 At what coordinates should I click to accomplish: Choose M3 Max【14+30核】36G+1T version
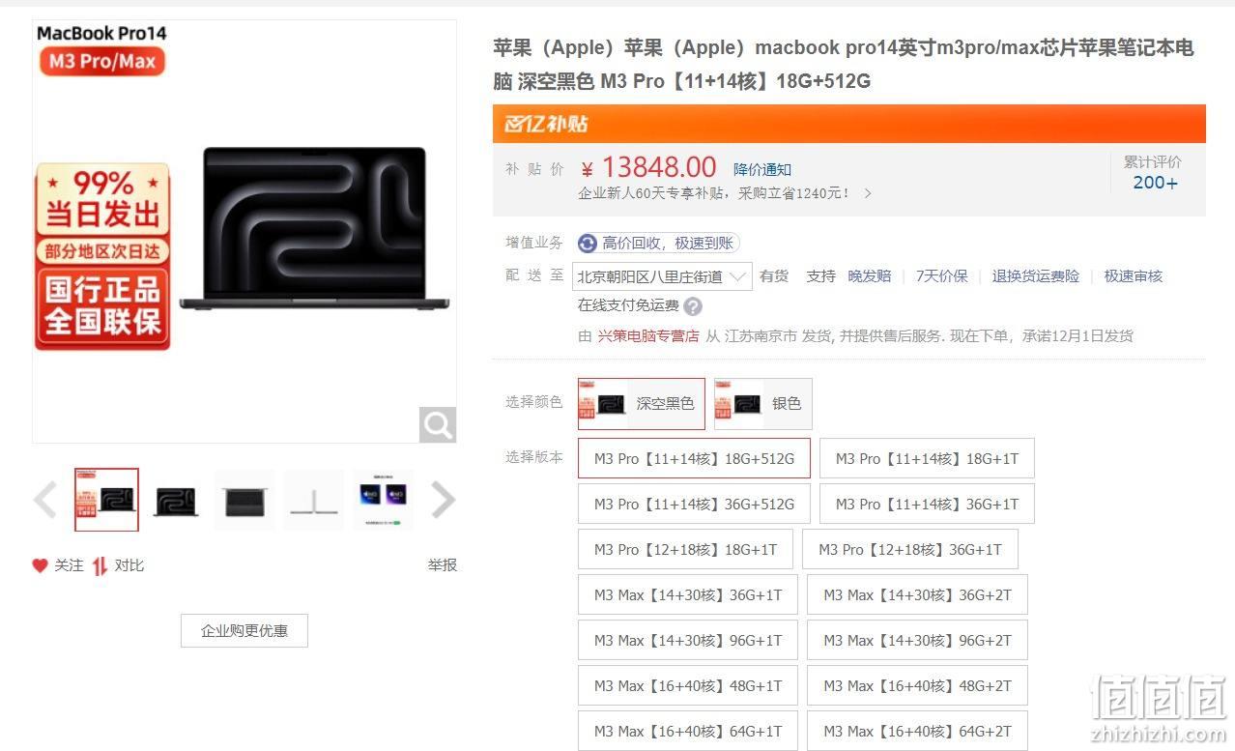coord(688,594)
